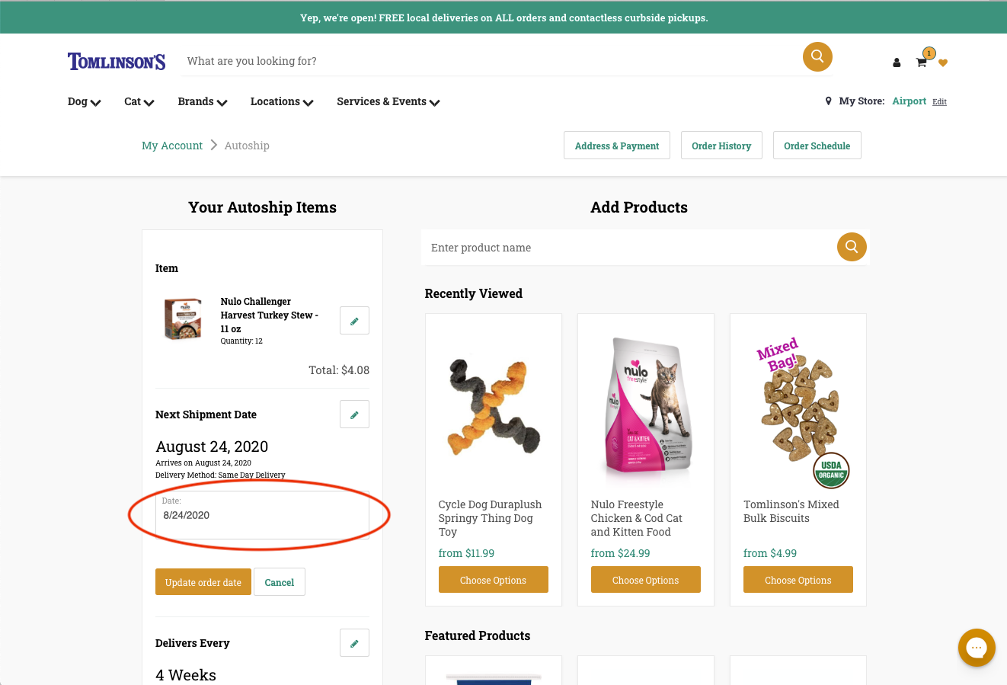Click the top search magnifier icon
Image resolution: width=1007 pixels, height=685 pixels.
pos(817,56)
